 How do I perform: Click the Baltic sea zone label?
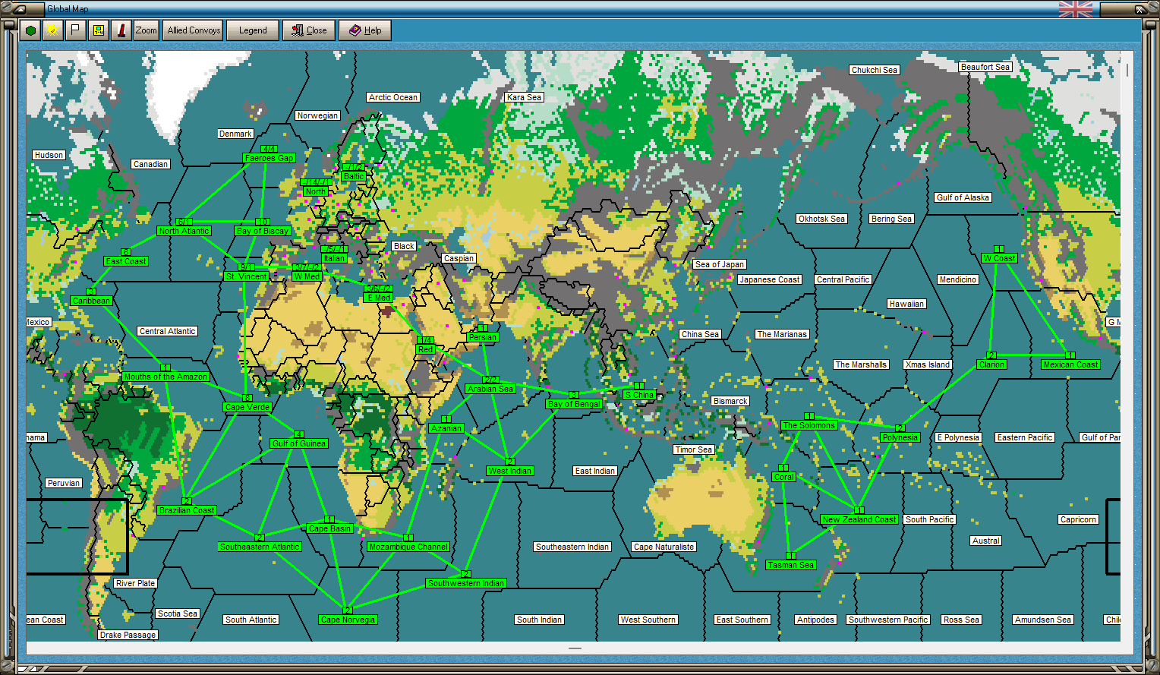(x=354, y=176)
